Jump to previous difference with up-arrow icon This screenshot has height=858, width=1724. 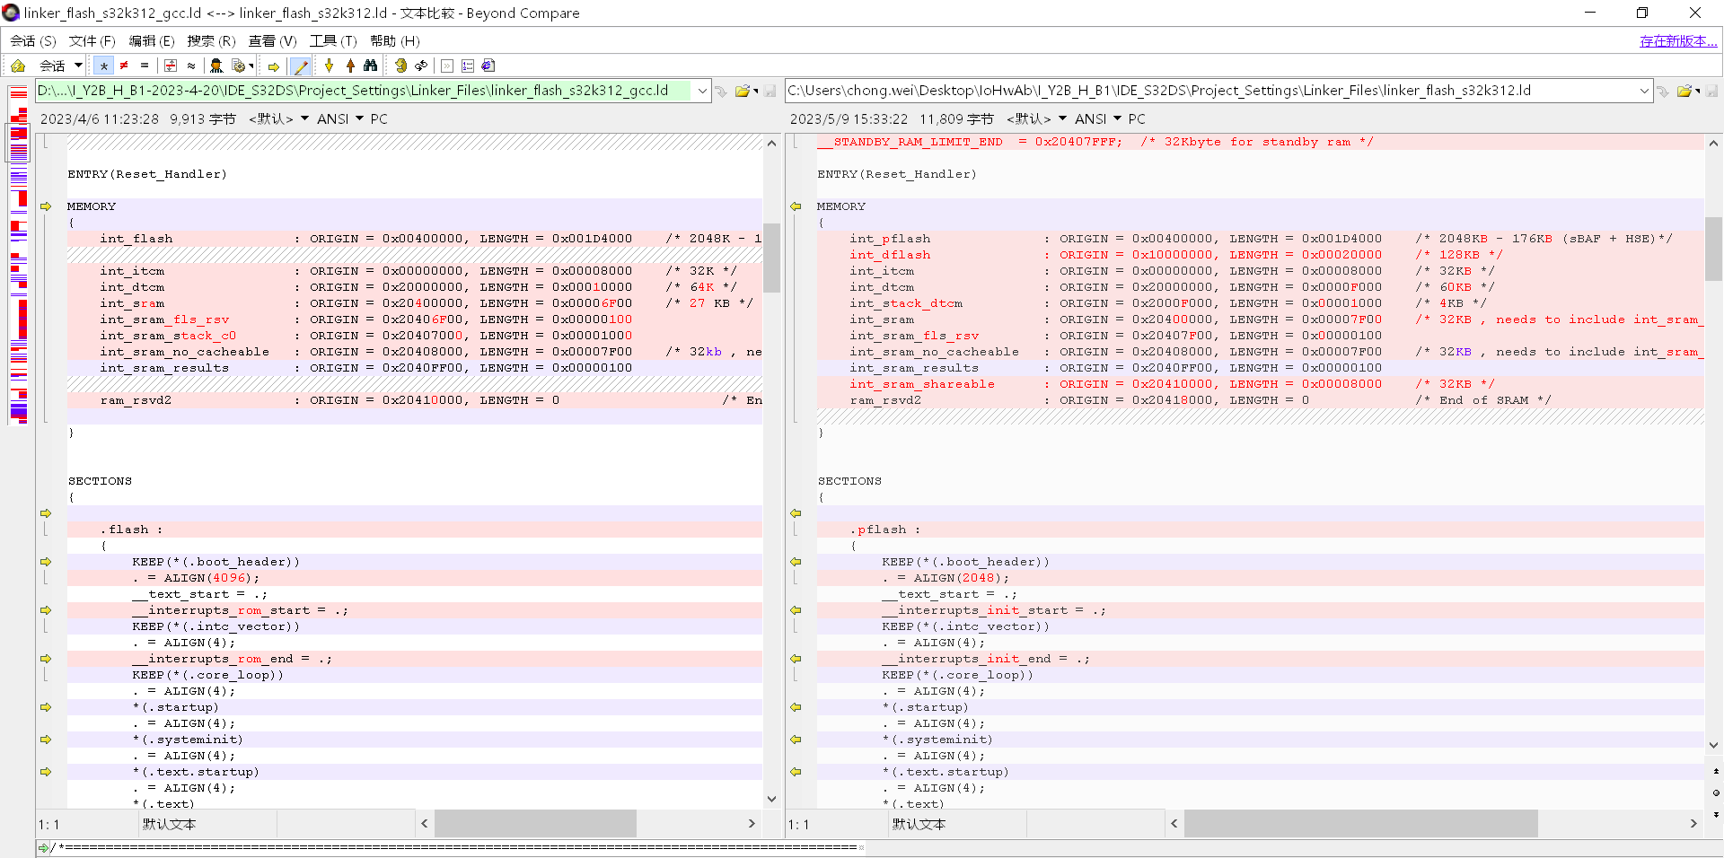point(350,66)
